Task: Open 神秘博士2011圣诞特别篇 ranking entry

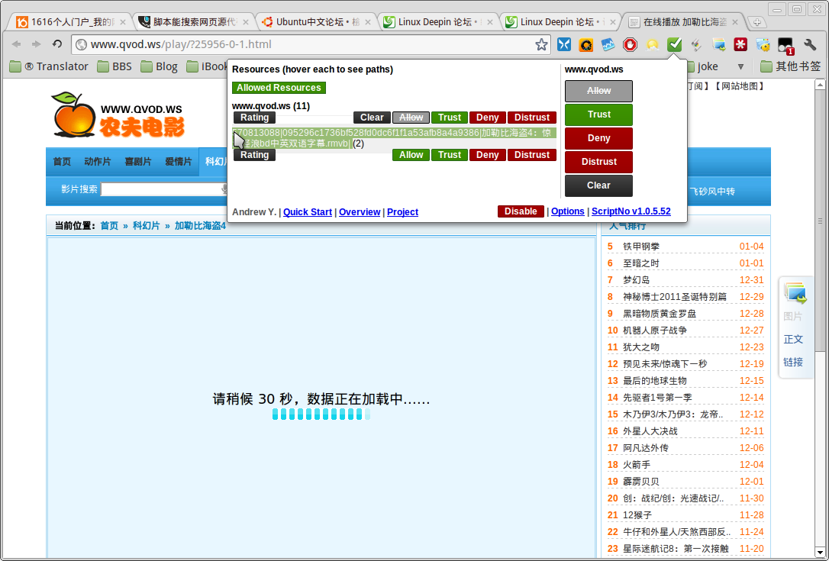Action: coord(675,297)
